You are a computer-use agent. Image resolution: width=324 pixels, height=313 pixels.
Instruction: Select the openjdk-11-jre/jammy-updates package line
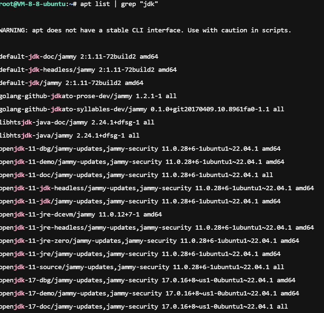coord(140,254)
